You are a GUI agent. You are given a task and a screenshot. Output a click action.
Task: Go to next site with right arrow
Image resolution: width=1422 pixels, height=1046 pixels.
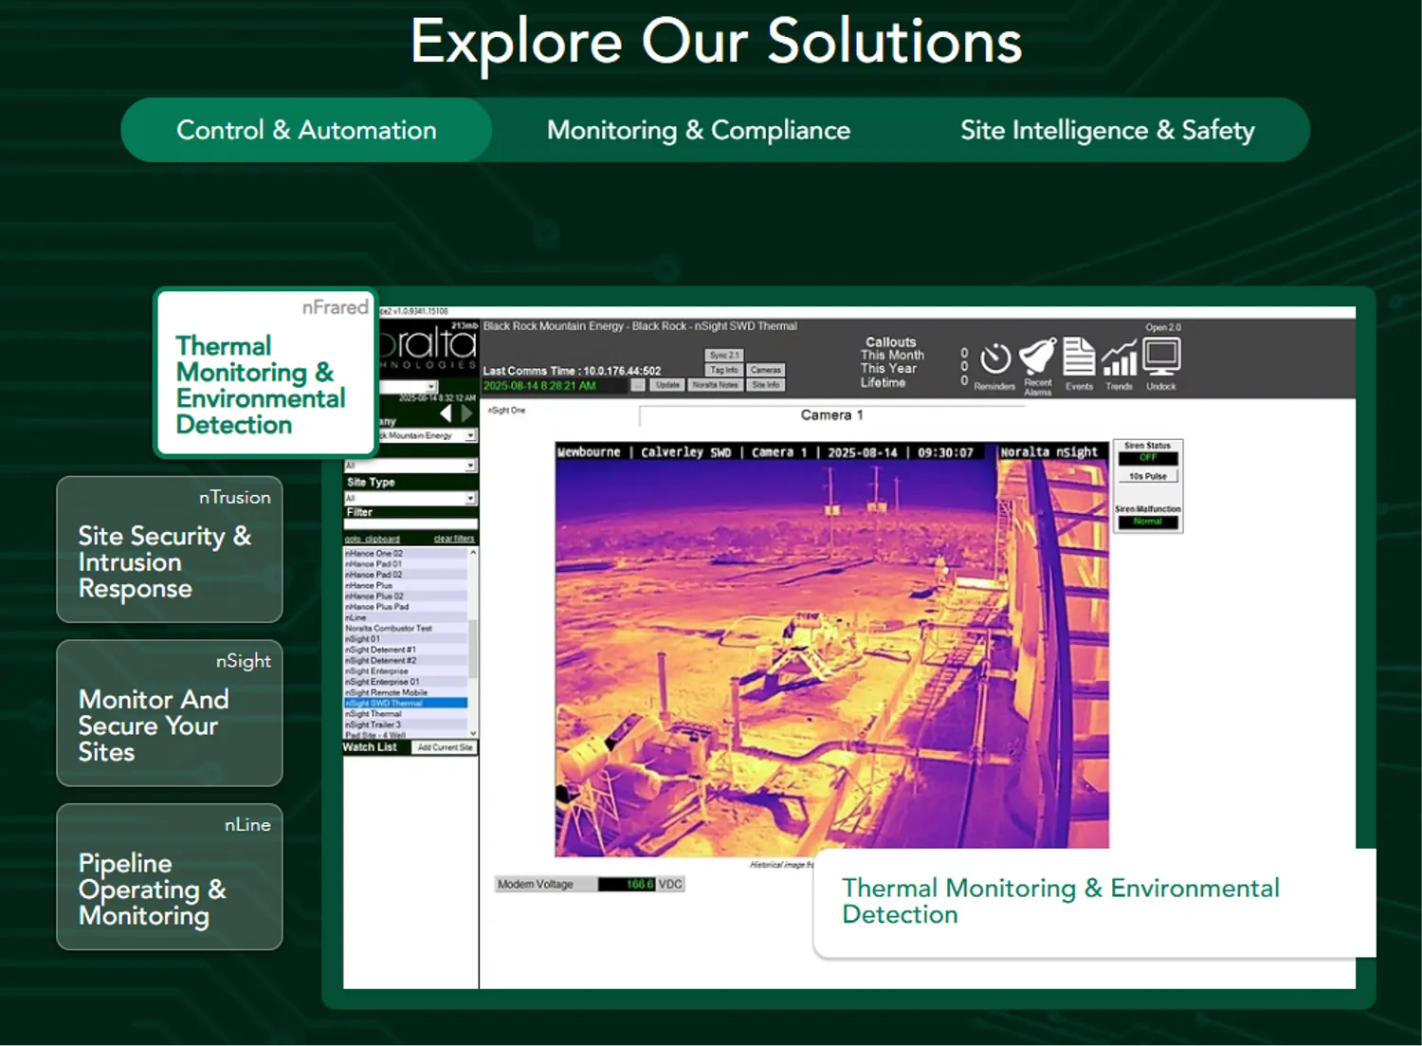[465, 413]
